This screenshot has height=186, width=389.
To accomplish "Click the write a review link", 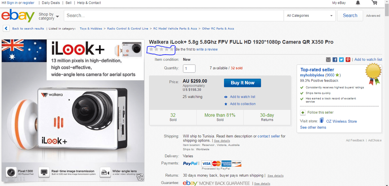I will click(207, 49).
